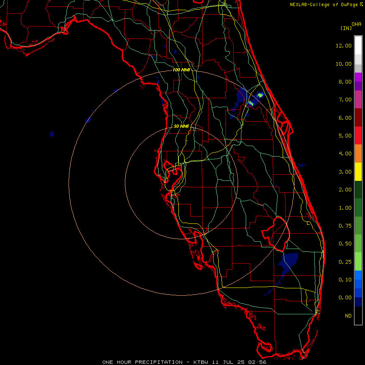Select the 0.00 legend value
Screen dimensions: 365x365
click(x=345, y=298)
